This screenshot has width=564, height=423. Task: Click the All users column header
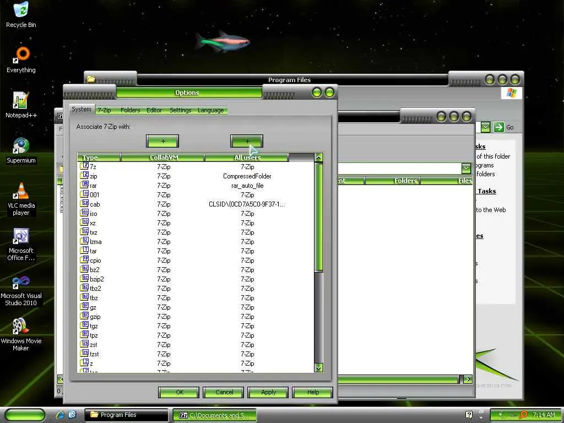(x=247, y=157)
